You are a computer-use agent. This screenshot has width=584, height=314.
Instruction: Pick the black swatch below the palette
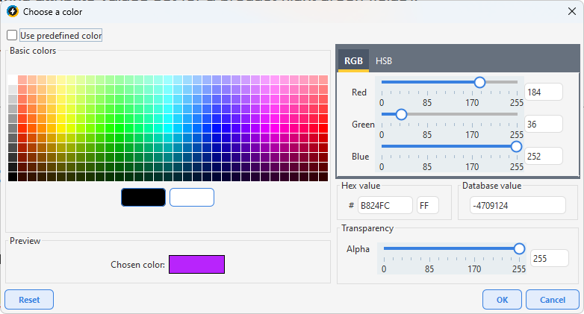(x=143, y=197)
